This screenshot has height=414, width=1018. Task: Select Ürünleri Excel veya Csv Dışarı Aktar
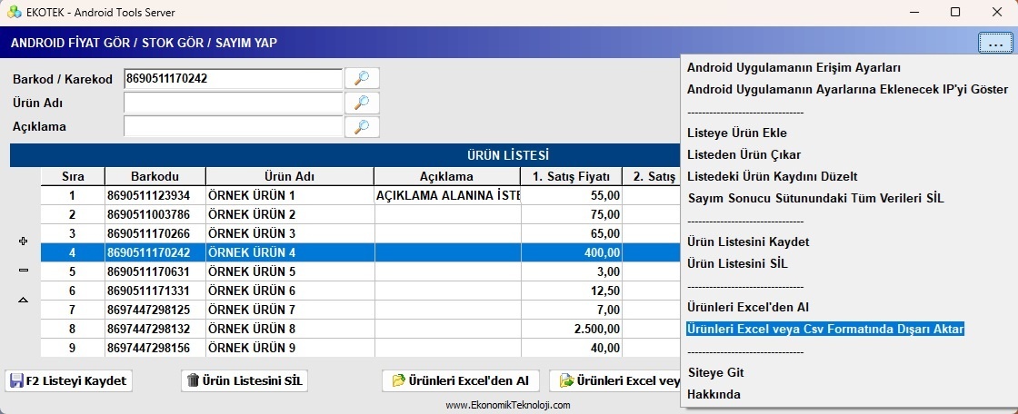824,329
